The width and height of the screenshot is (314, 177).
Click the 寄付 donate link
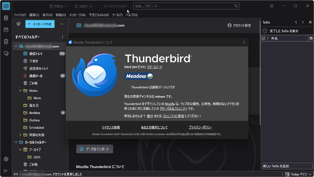coord(150,116)
